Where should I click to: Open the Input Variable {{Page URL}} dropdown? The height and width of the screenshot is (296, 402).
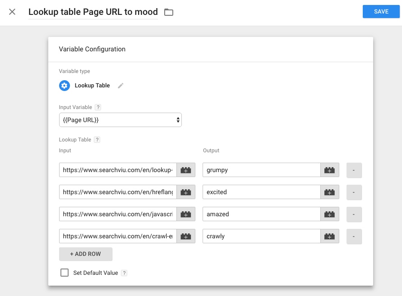click(120, 120)
